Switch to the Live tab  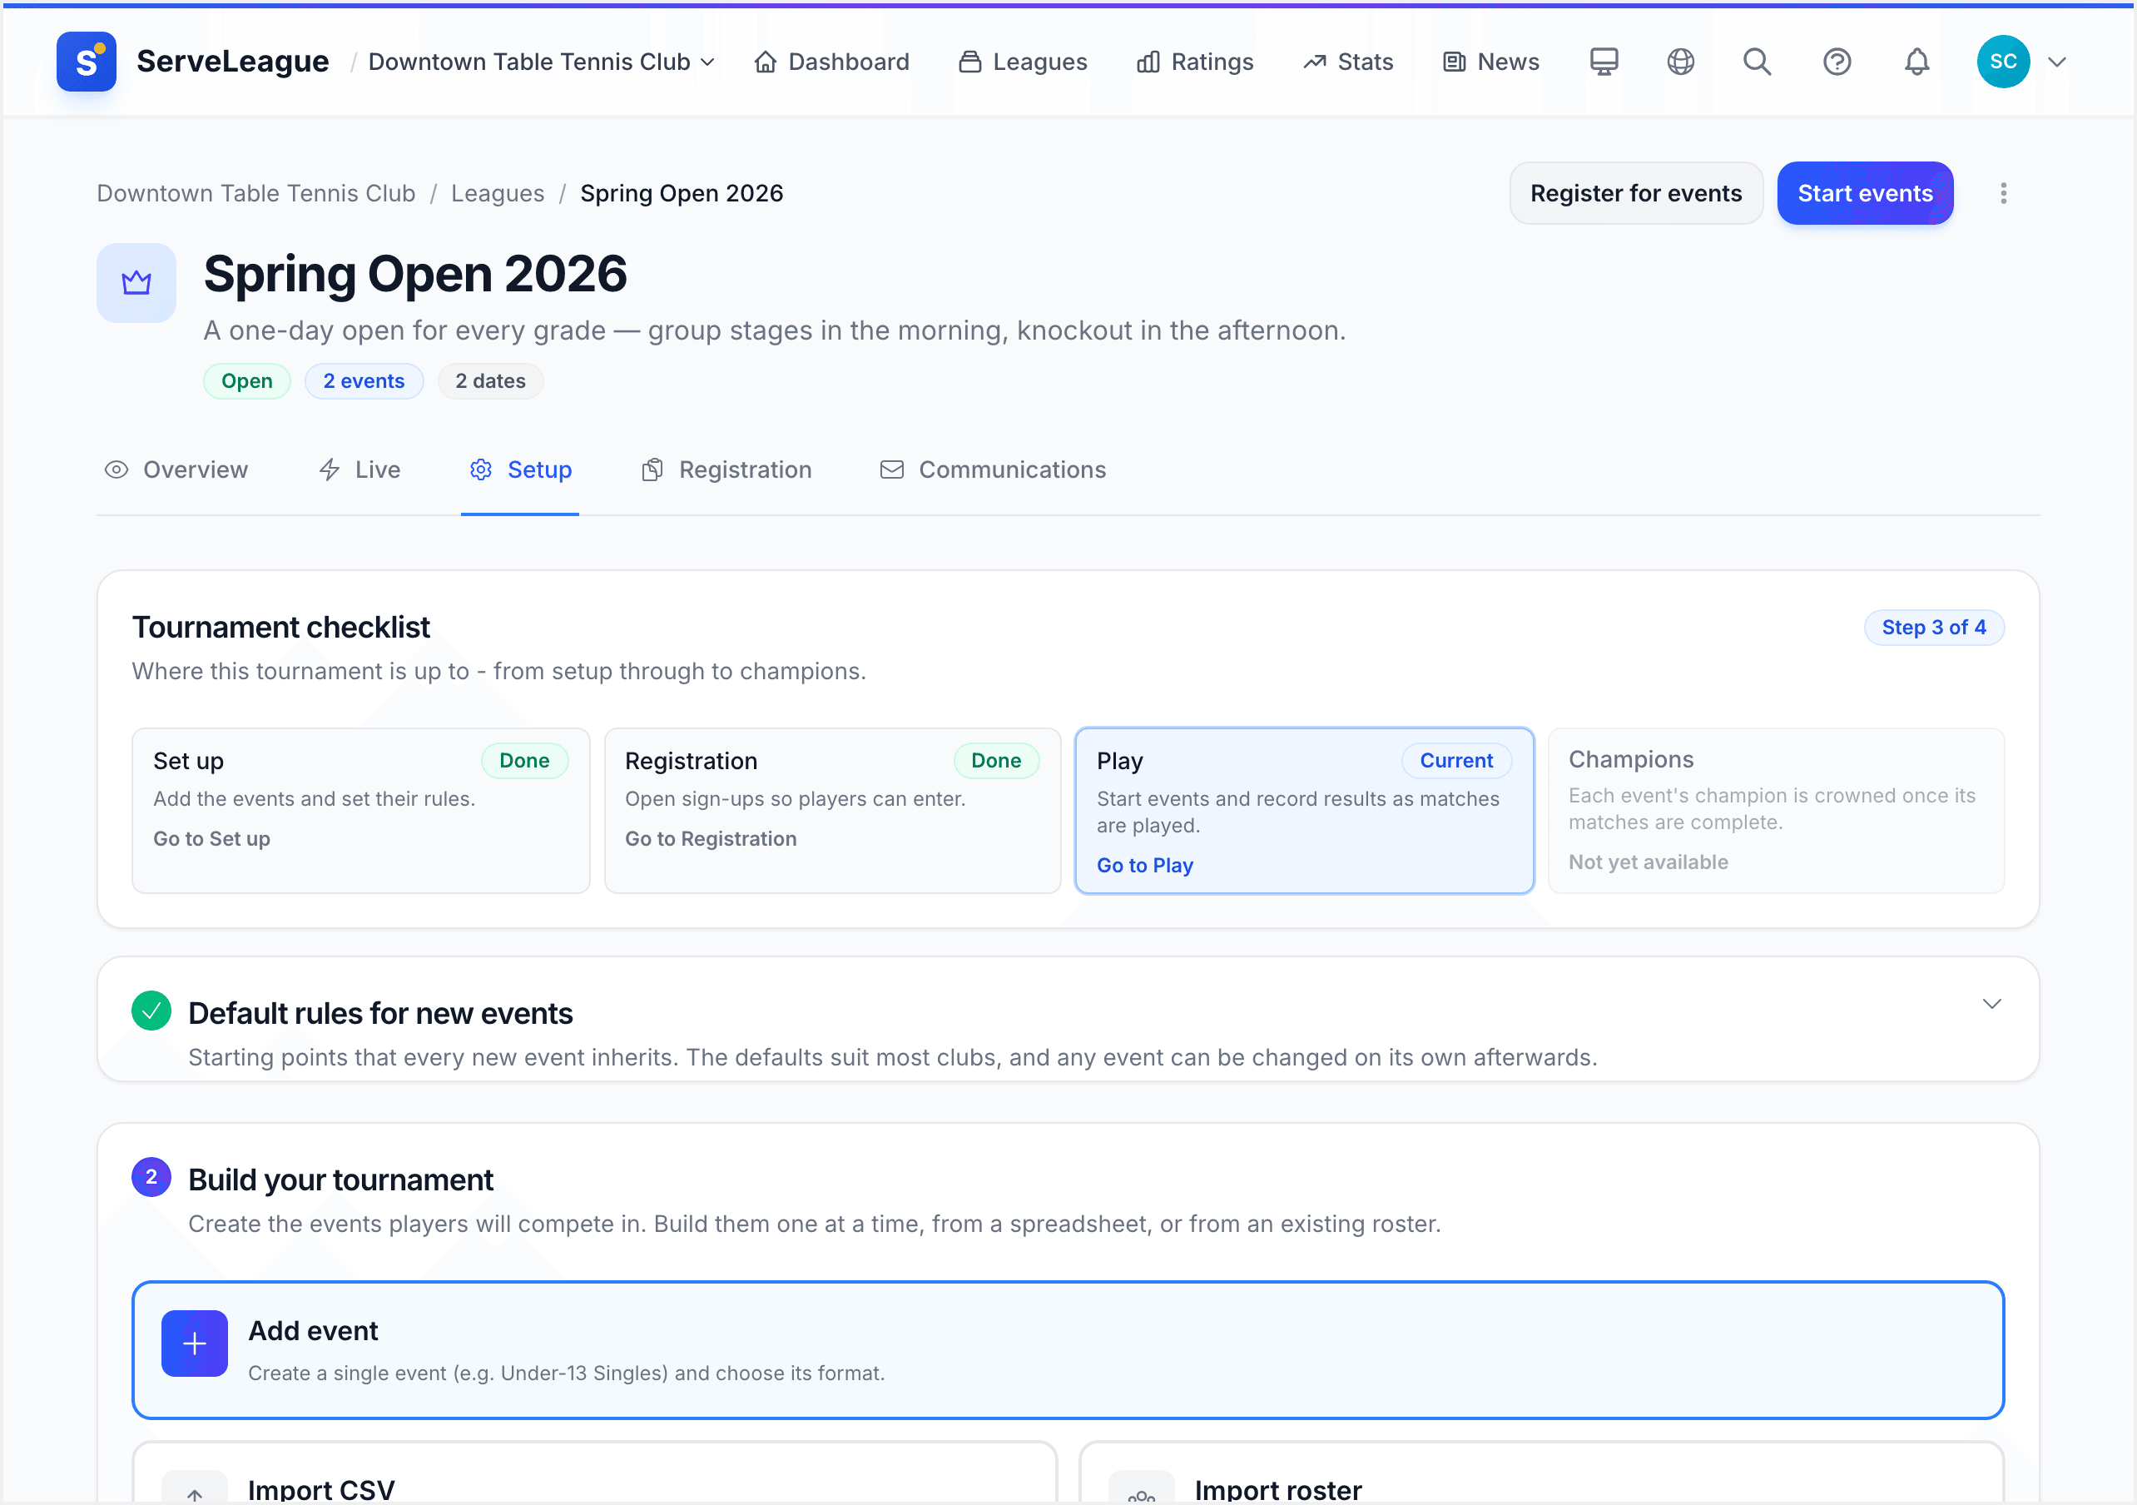(359, 469)
